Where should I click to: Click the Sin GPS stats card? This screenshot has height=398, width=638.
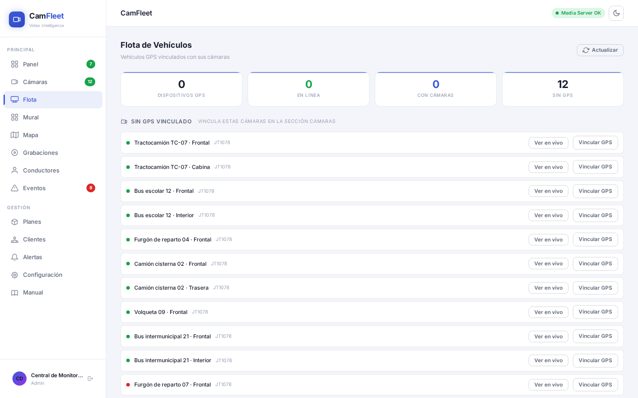(x=563, y=89)
